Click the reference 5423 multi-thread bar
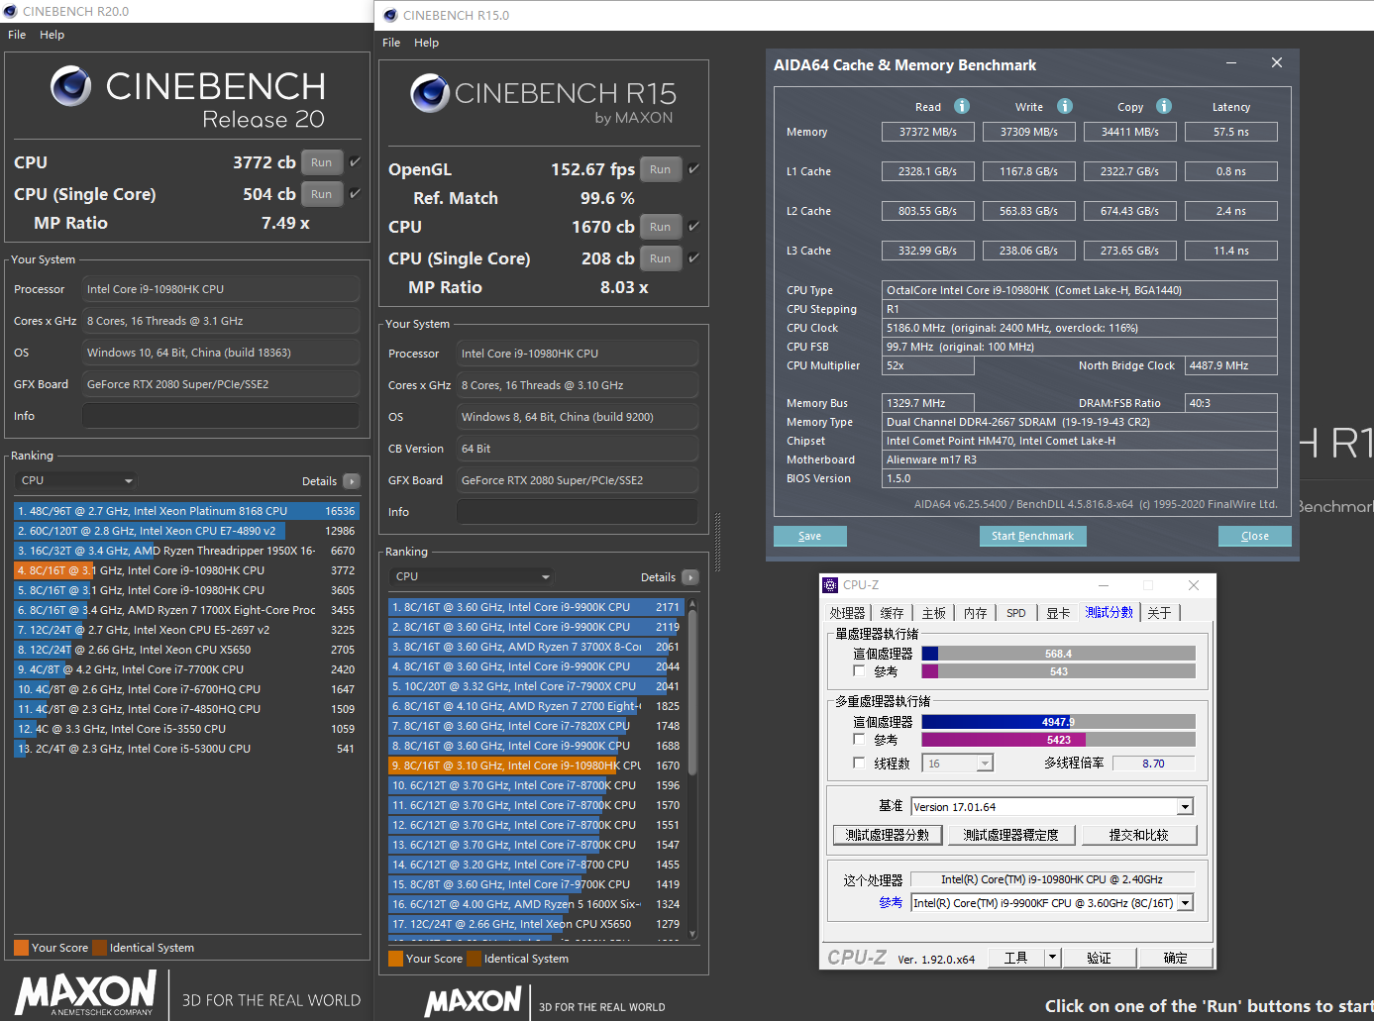This screenshot has height=1021, width=1374. coord(1058,740)
